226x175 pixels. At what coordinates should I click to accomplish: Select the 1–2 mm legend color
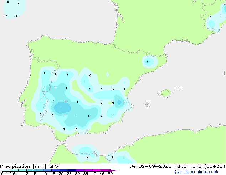coord(22,170)
